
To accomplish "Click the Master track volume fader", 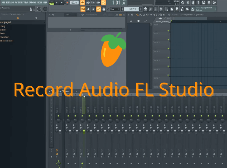I will [60, 131].
